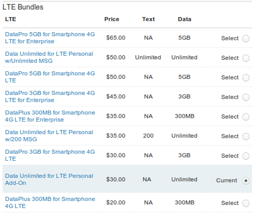Choose the $50.00 DataPro 5GB 4G LTE radio button
The width and height of the screenshot is (259, 216).
246,77
